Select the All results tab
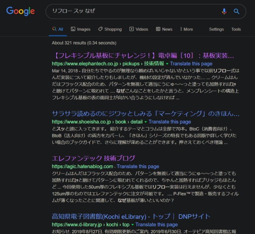This screenshot has height=234, width=255. coord(58,29)
